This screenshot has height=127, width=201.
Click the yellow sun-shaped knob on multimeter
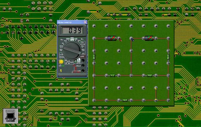[x=61, y=62]
